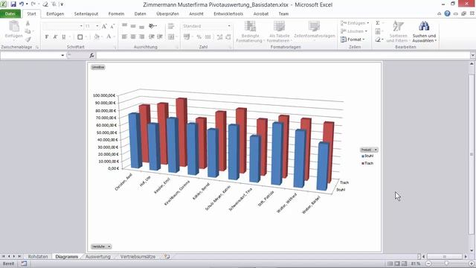Click the decrease decimal icon
Viewport: 476px width, 268px height.
(x=228, y=36)
